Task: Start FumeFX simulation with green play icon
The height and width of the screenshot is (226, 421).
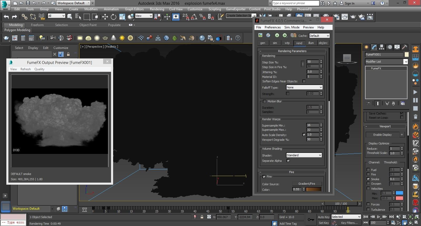Action: pyautogui.click(x=277, y=35)
